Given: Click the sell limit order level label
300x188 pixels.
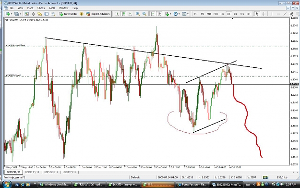Looking at the screenshot, I should pyautogui.click(x=15, y=46).
